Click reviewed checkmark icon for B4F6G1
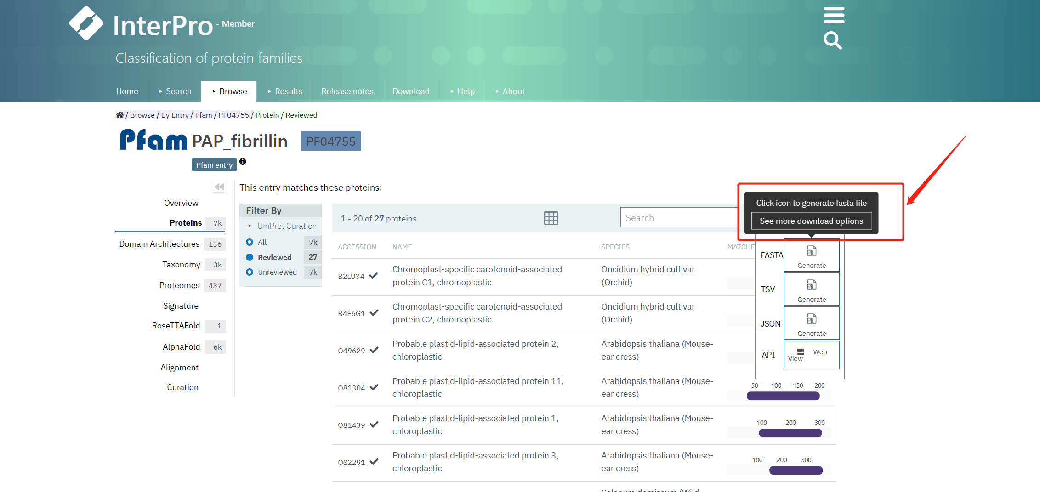The width and height of the screenshot is (1040, 492). click(x=374, y=313)
